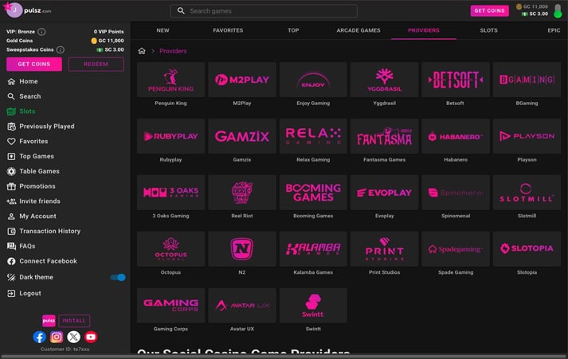The image size is (568, 359).
Task: Show VIP Bronze info tooltip icon
Action: (41, 32)
